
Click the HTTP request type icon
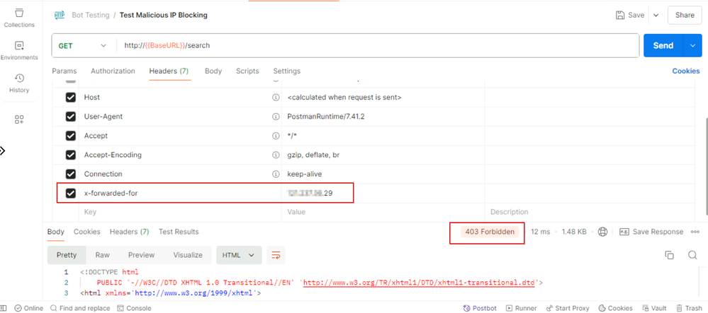tap(60, 16)
